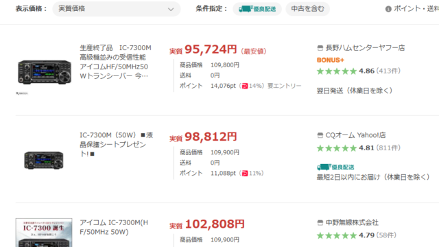439x247 pixels.
Task: Open the 表示価格 実質価格 dropdown
Action: 117,9
